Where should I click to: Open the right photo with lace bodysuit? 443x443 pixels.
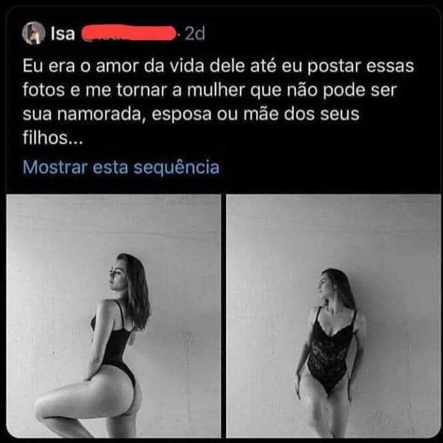[333, 316]
